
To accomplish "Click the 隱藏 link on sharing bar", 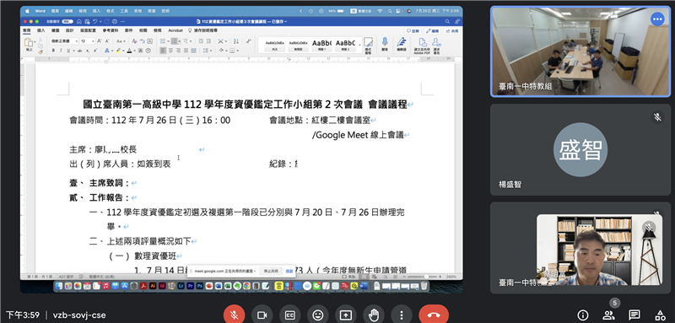I will click(289, 272).
